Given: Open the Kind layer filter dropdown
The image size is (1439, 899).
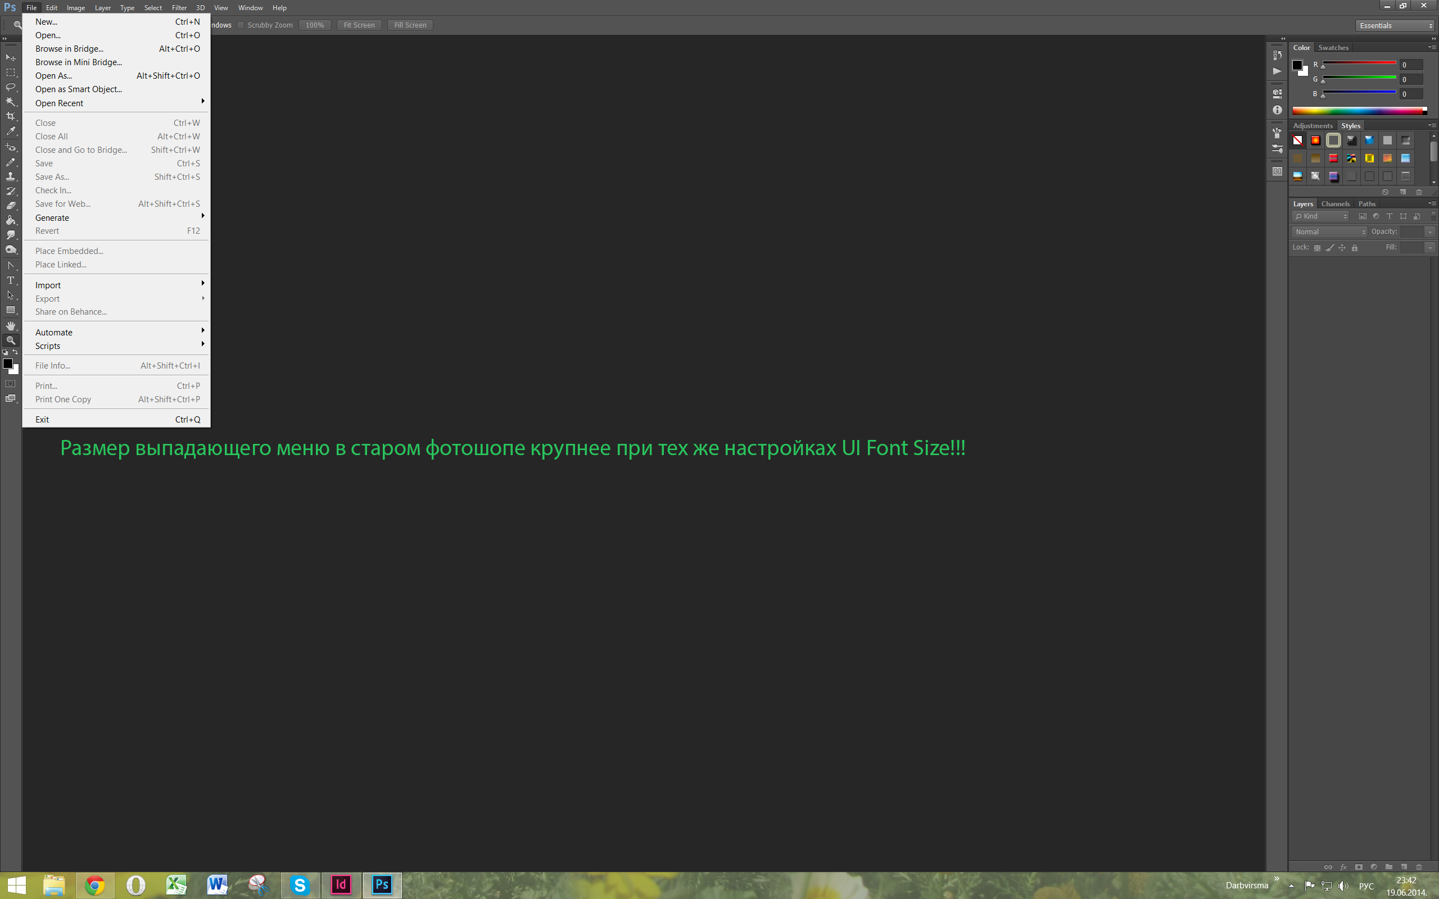Looking at the screenshot, I should pos(1320,216).
